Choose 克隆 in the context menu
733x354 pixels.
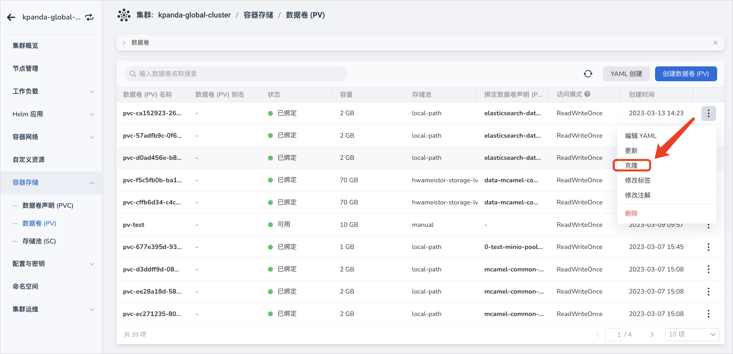click(631, 165)
